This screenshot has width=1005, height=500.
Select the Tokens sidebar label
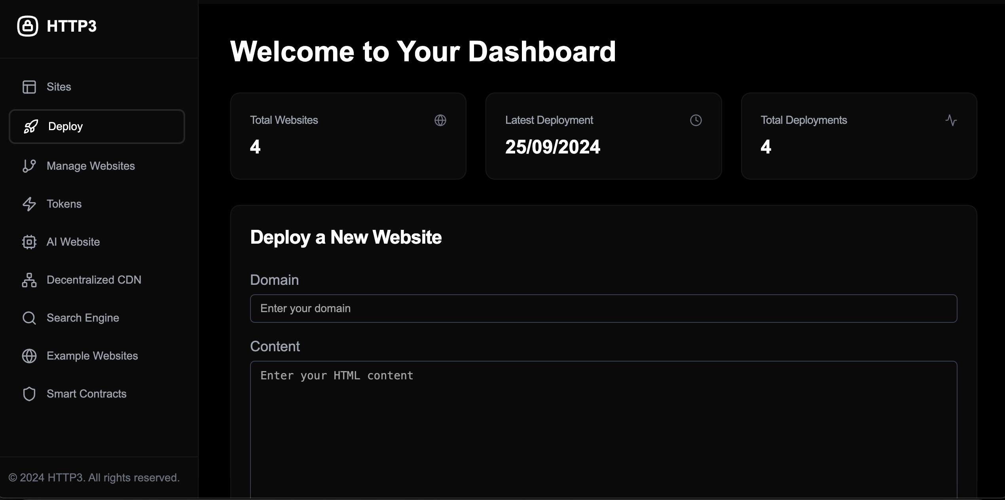coord(64,204)
